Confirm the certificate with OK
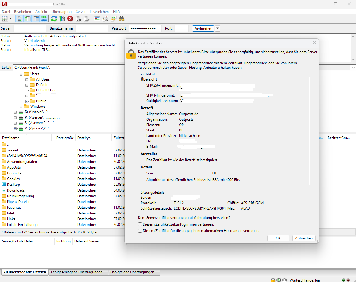The width and height of the screenshot is (356, 282). click(x=278, y=238)
